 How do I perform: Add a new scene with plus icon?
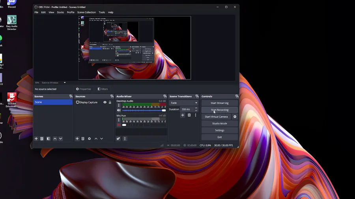36,138
